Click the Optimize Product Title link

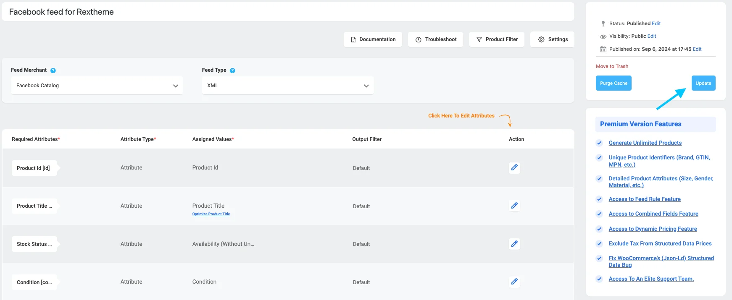[211, 214]
